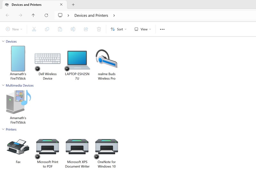Select the realme Buds Wireless Pro headset
This screenshot has height=196, width=256.
(x=107, y=59)
